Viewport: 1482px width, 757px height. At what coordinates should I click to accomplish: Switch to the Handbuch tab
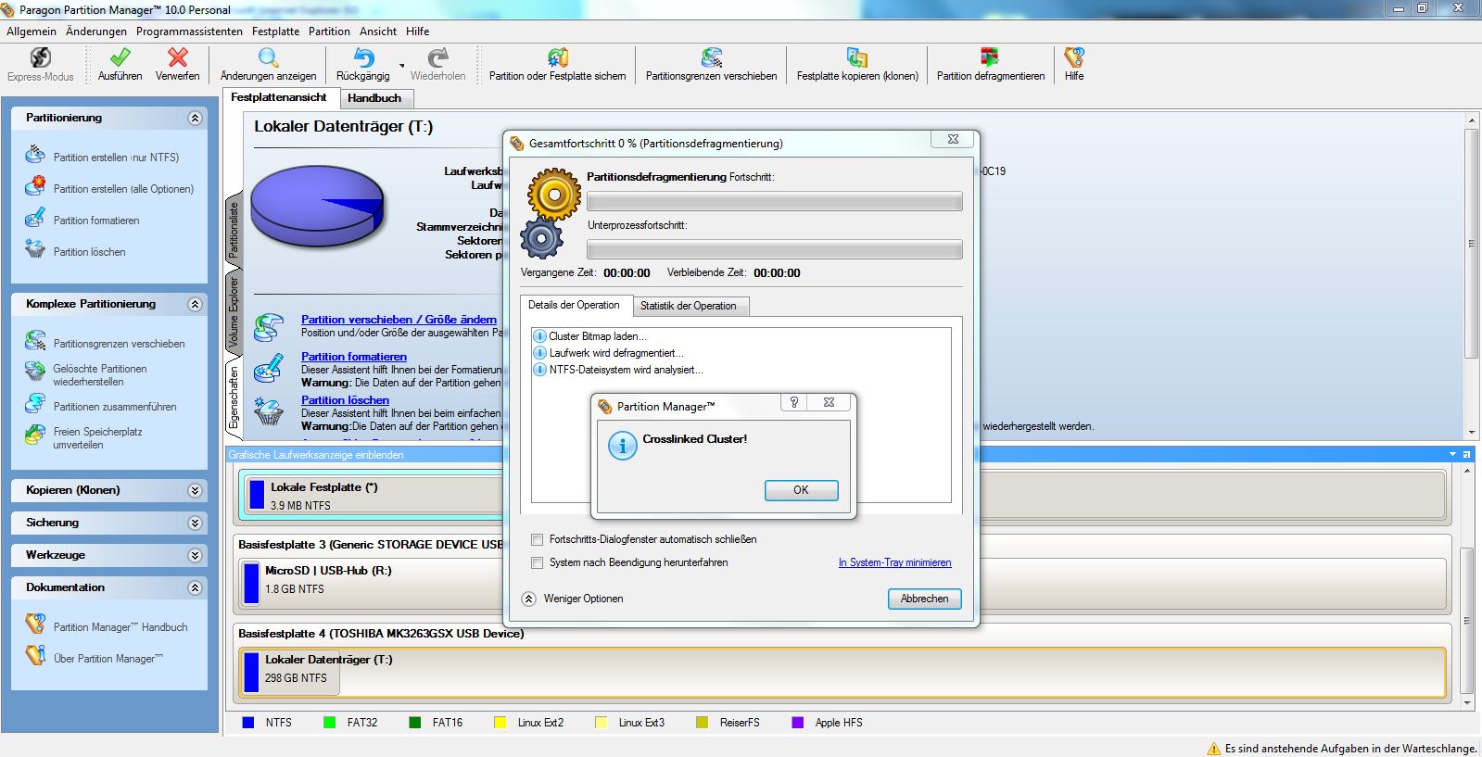[x=374, y=98]
